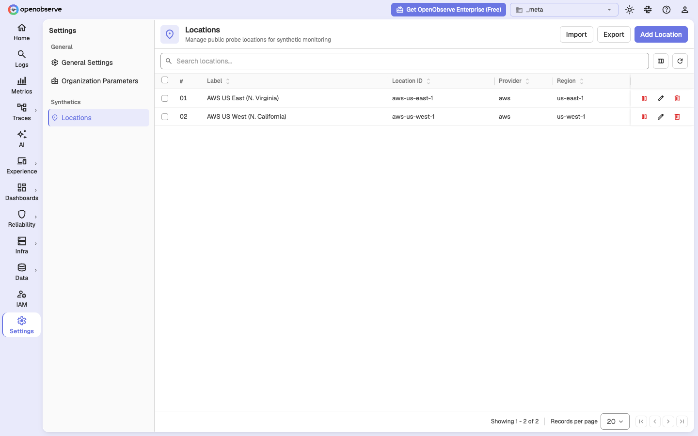Open the _meta organization dropdown
The width and height of the screenshot is (698, 436).
click(564, 10)
